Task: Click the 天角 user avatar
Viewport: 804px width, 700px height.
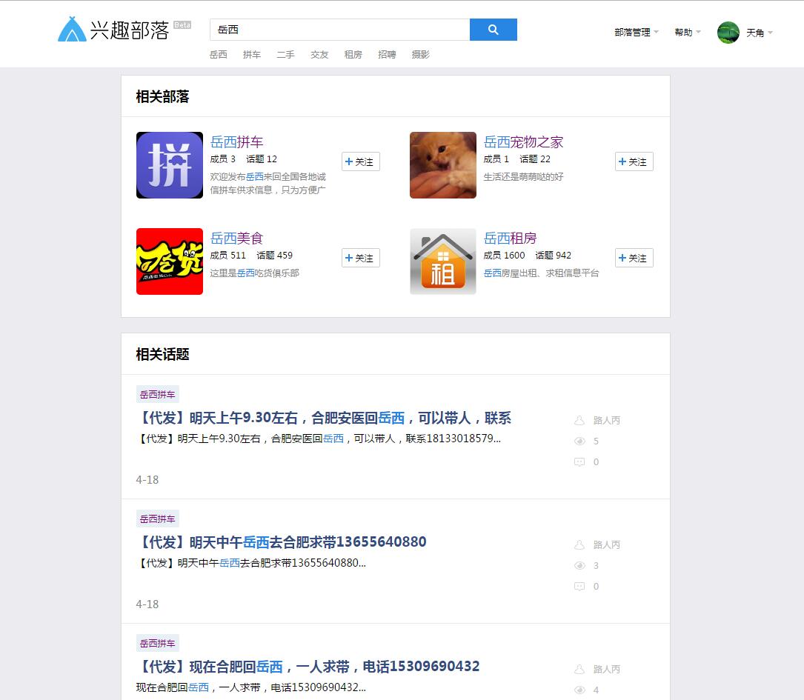Action: coord(728,33)
